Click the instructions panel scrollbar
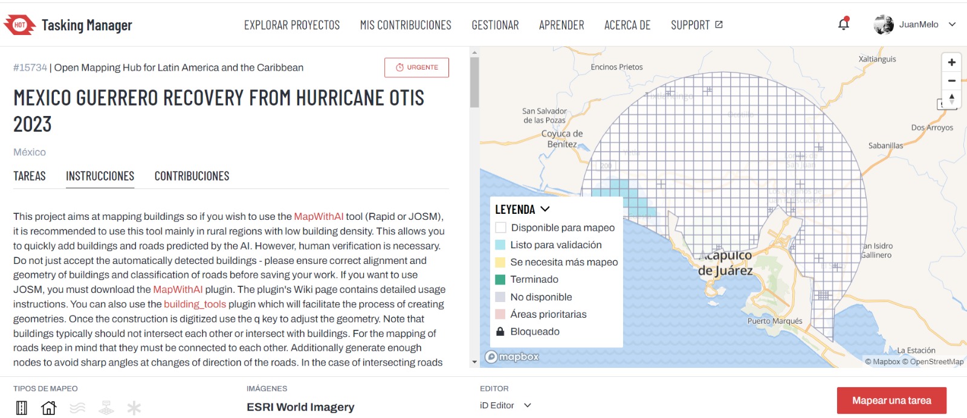Viewport: 967px width, 418px height. [x=474, y=83]
